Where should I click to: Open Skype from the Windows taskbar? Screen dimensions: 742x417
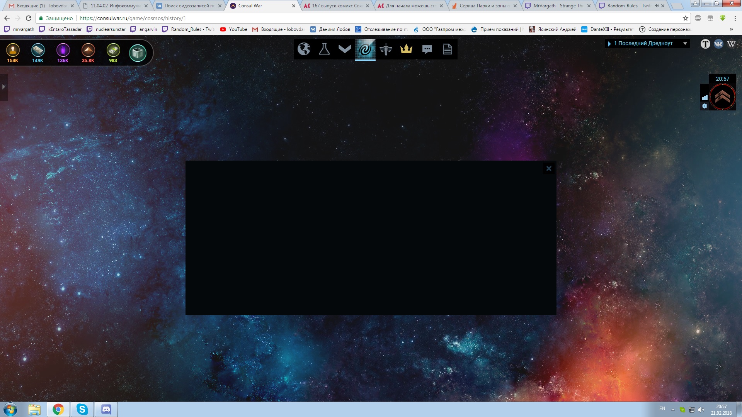(82, 409)
